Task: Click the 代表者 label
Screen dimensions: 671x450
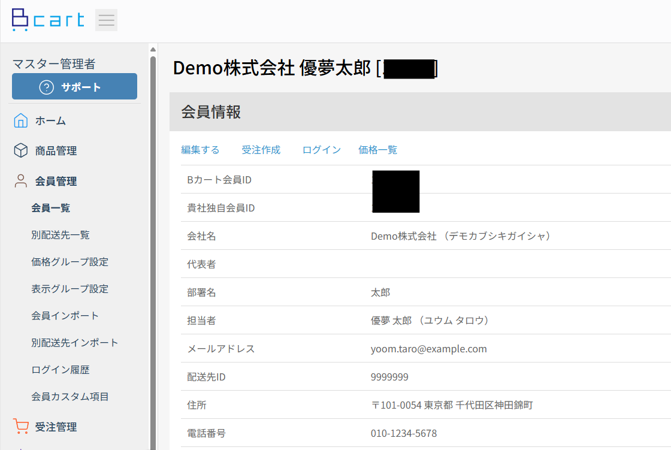Action: pos(201,265)
